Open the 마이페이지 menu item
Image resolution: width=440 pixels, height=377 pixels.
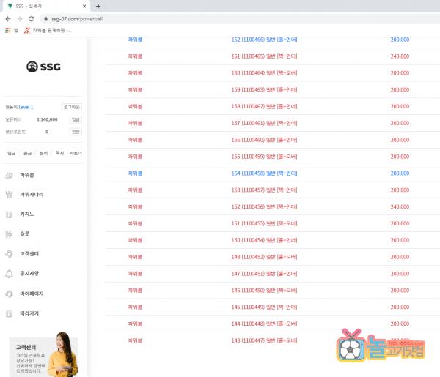32,294
